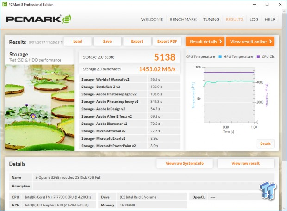Select the Microsoft Excel v2 row
The height and width of the screenshot is (211, 287).
point(130,138)
